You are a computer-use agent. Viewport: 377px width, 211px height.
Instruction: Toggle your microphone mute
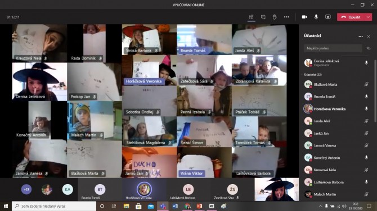tap(316, 17)
